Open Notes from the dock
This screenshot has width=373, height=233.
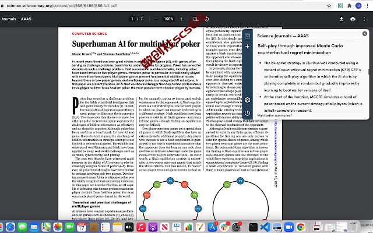(117, 227)
